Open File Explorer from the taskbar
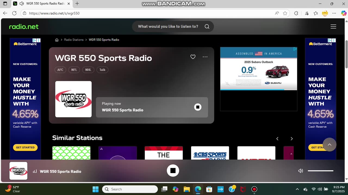The width and height of the screenshot is (348, 195). coord(187,189)
